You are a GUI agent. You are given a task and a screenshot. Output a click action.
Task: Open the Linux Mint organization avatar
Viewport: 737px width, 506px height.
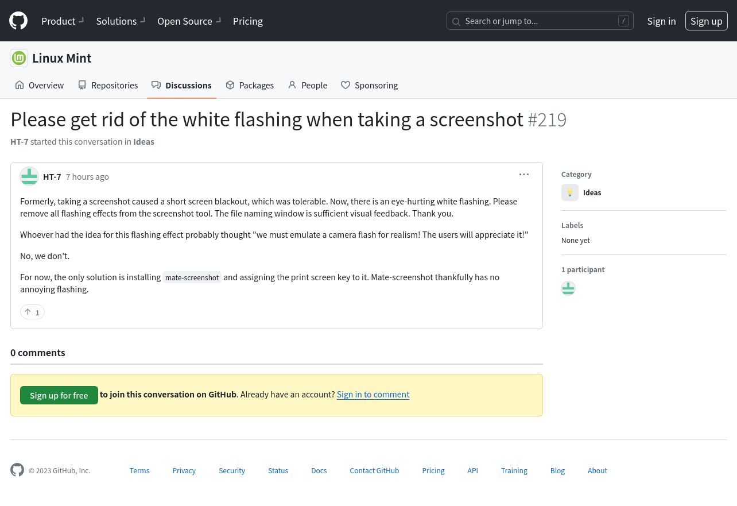click(19, 58)
